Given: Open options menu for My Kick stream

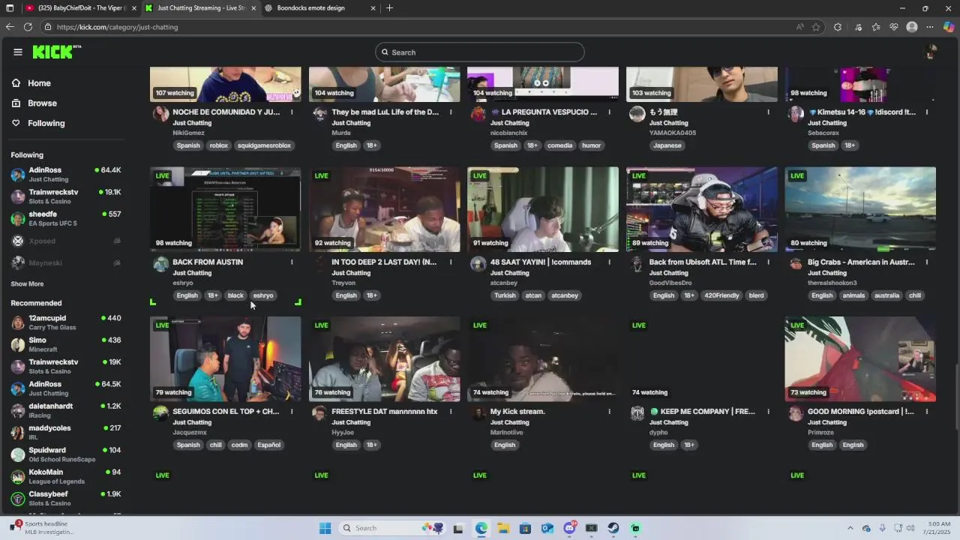Looking at the screenshot, I should pos(609,411).
